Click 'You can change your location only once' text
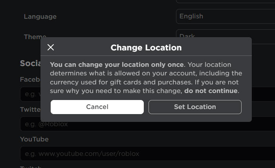275x168 pixels. (117, 64)
